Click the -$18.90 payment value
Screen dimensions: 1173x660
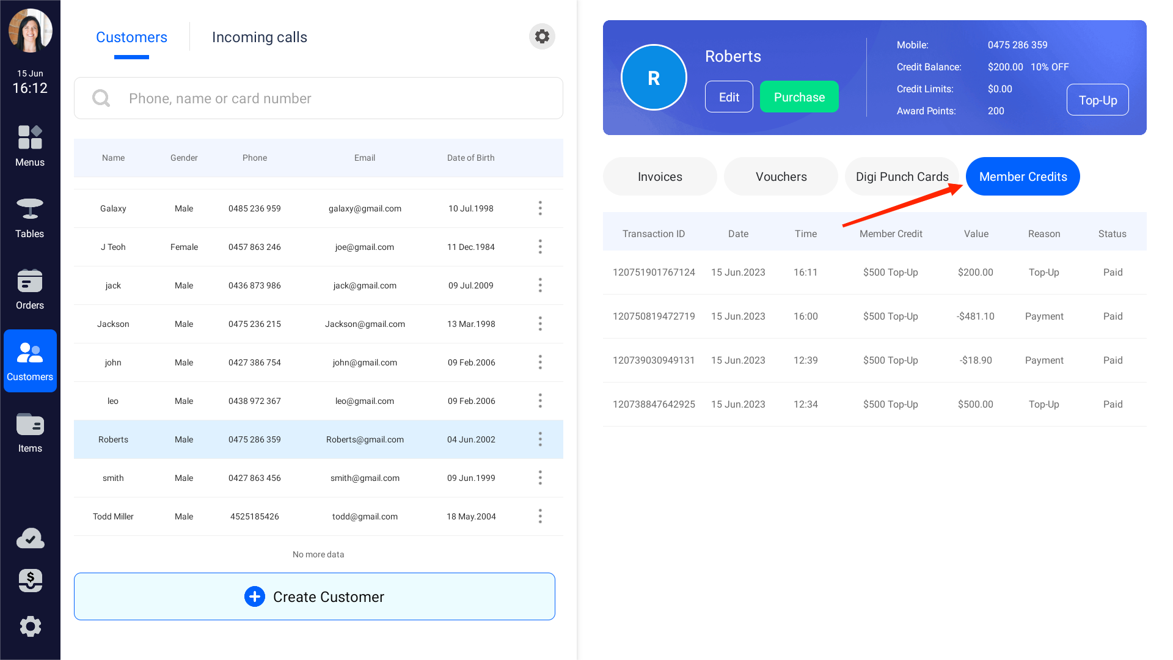(976, 360)
